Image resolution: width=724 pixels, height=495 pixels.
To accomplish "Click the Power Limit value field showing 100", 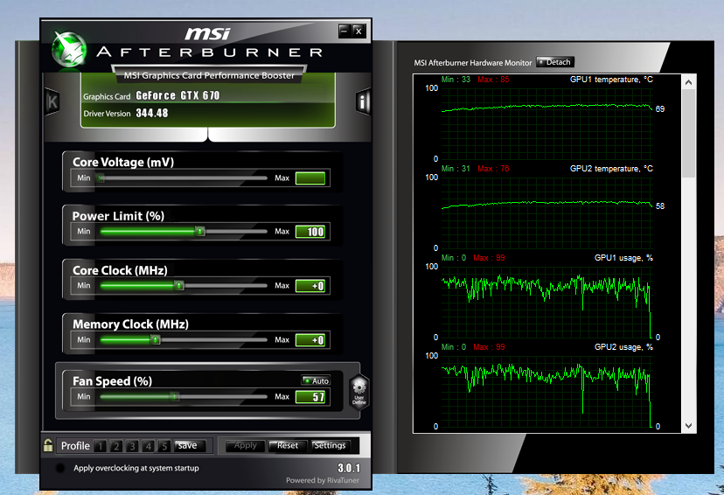I will 310,232.
